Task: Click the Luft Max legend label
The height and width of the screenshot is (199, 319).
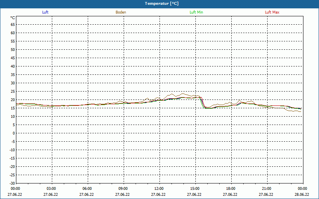Action: (272, 12)
